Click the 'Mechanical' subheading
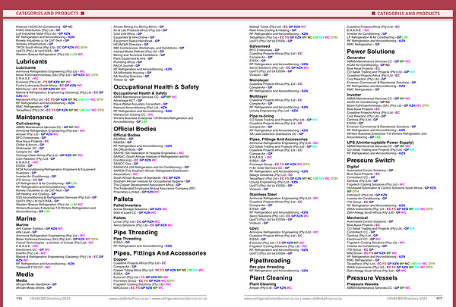Viewport: 456px width, 307px height. pyautogui.click(x=357, y=218)
